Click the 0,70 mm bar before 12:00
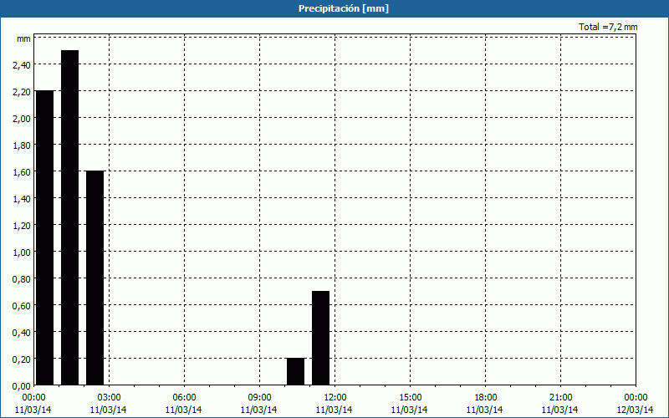 pyautogui.click(x=321, y=339)
